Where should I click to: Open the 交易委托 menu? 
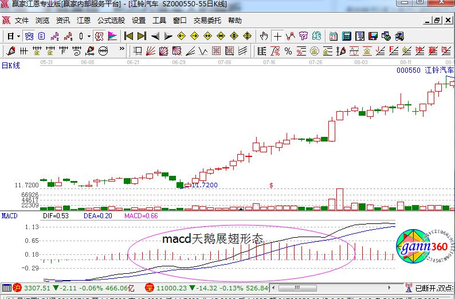[207, 21]
